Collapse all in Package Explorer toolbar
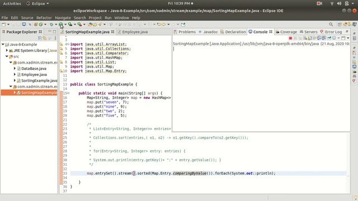 pos(40,38)
